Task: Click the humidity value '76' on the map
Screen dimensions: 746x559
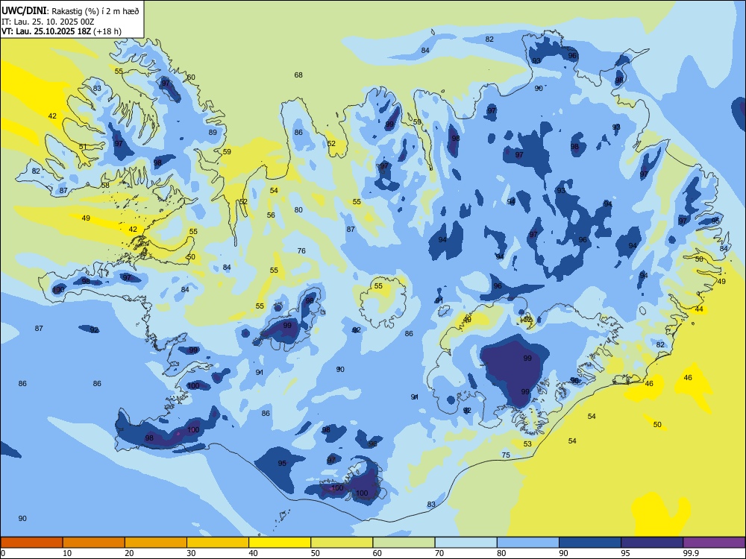Action: [301, 250]
